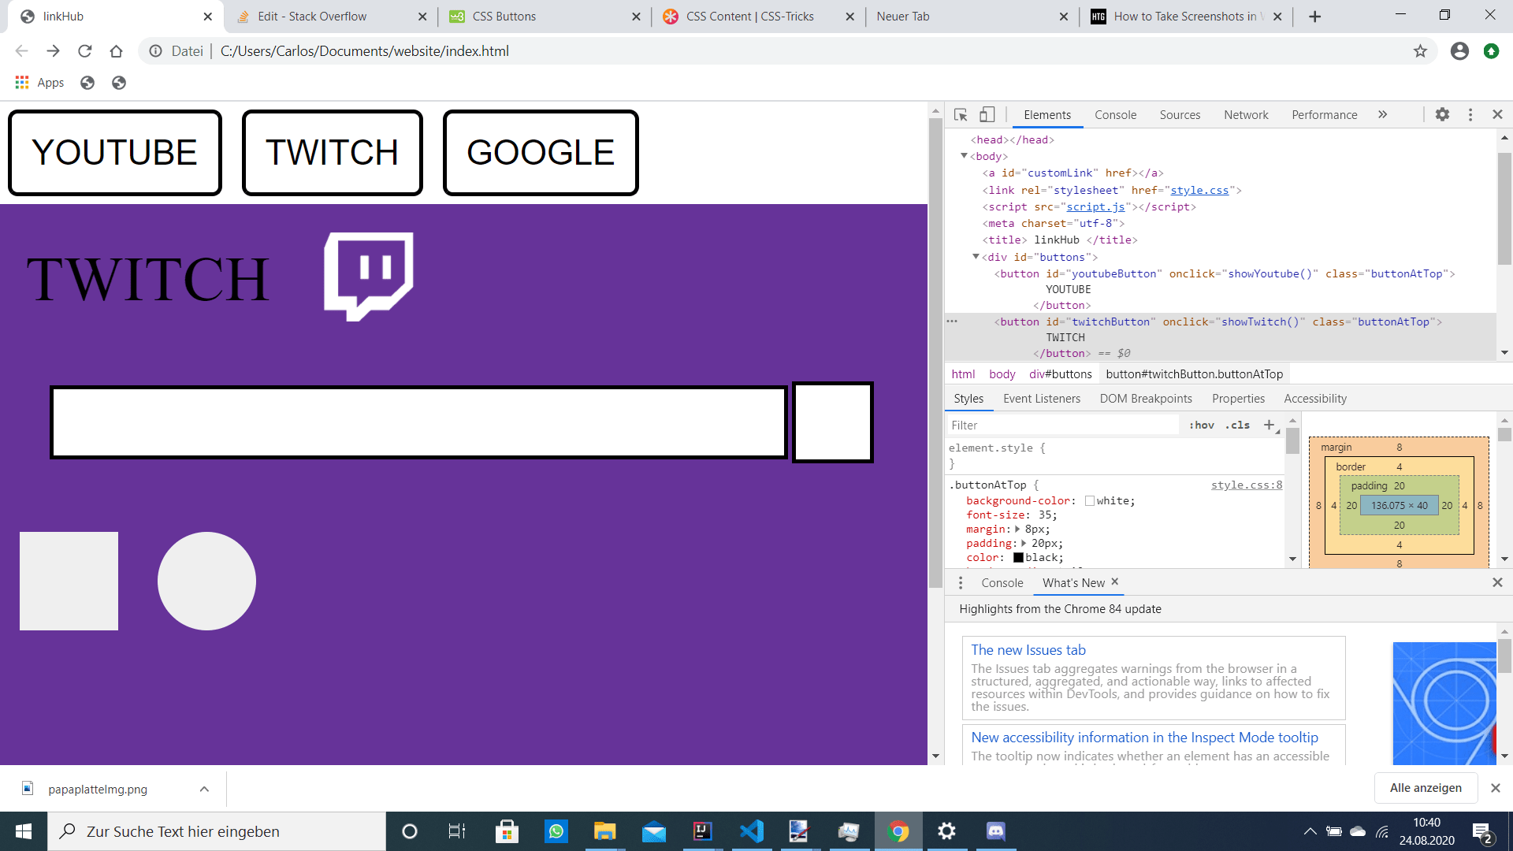Open the Event Listeners tab
1513x851 pixels.
pos(1041,399)
